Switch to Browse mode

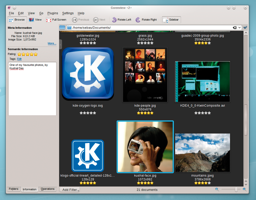point(17,20)
